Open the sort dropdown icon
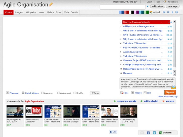The height and width of the screenshot is (137, 183). click(x=145, y=93)
